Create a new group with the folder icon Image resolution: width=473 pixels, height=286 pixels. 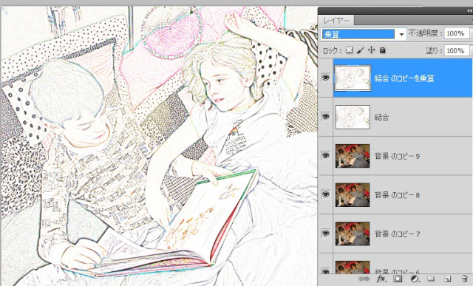[431, 279]
